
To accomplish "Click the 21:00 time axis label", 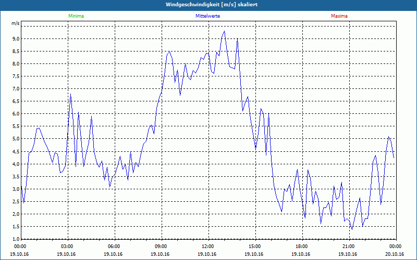I will [349, 246].
